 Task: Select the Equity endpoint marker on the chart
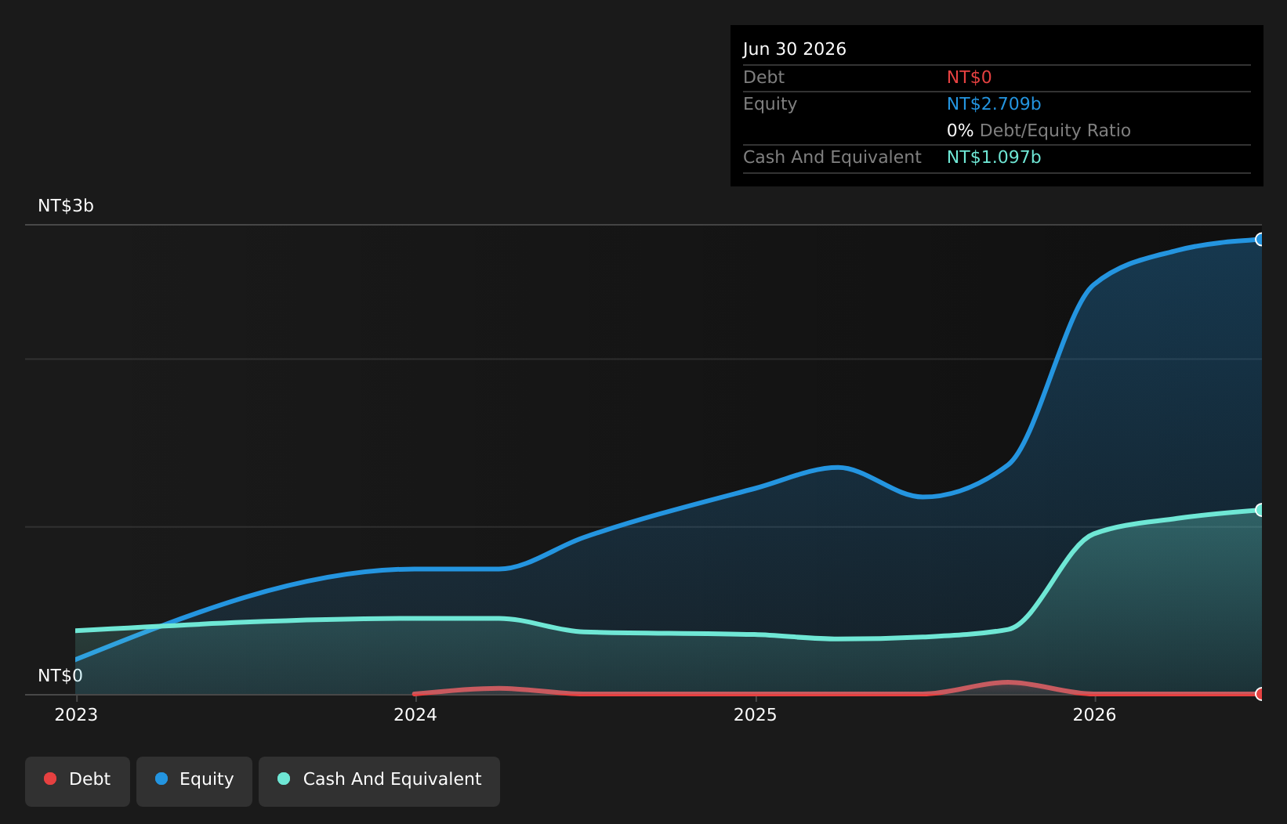pos(1260,240)
